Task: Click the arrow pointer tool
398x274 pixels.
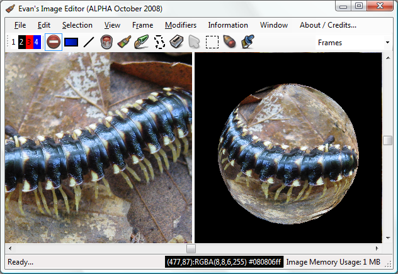Action: tap(194, 42)
